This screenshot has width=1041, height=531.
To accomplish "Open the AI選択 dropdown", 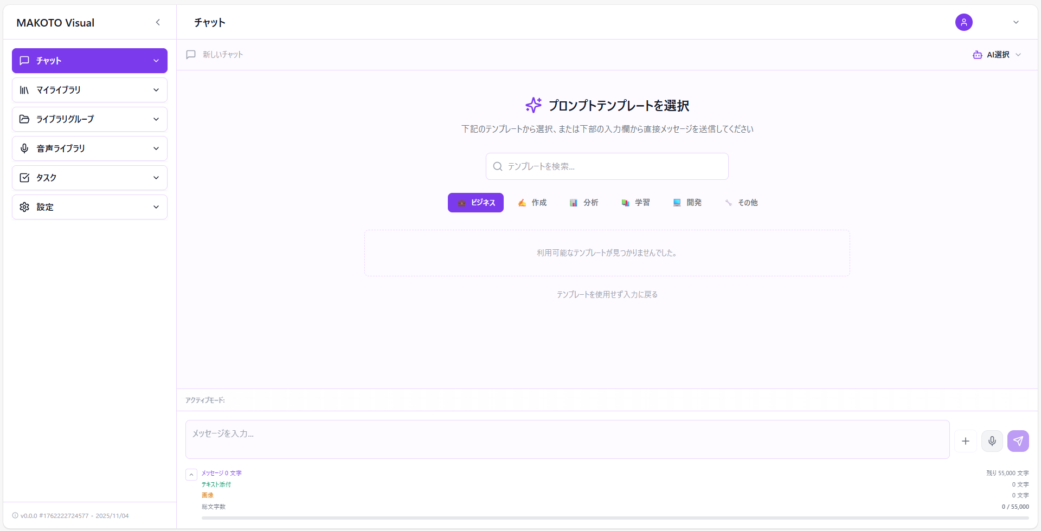I will 997,54.
